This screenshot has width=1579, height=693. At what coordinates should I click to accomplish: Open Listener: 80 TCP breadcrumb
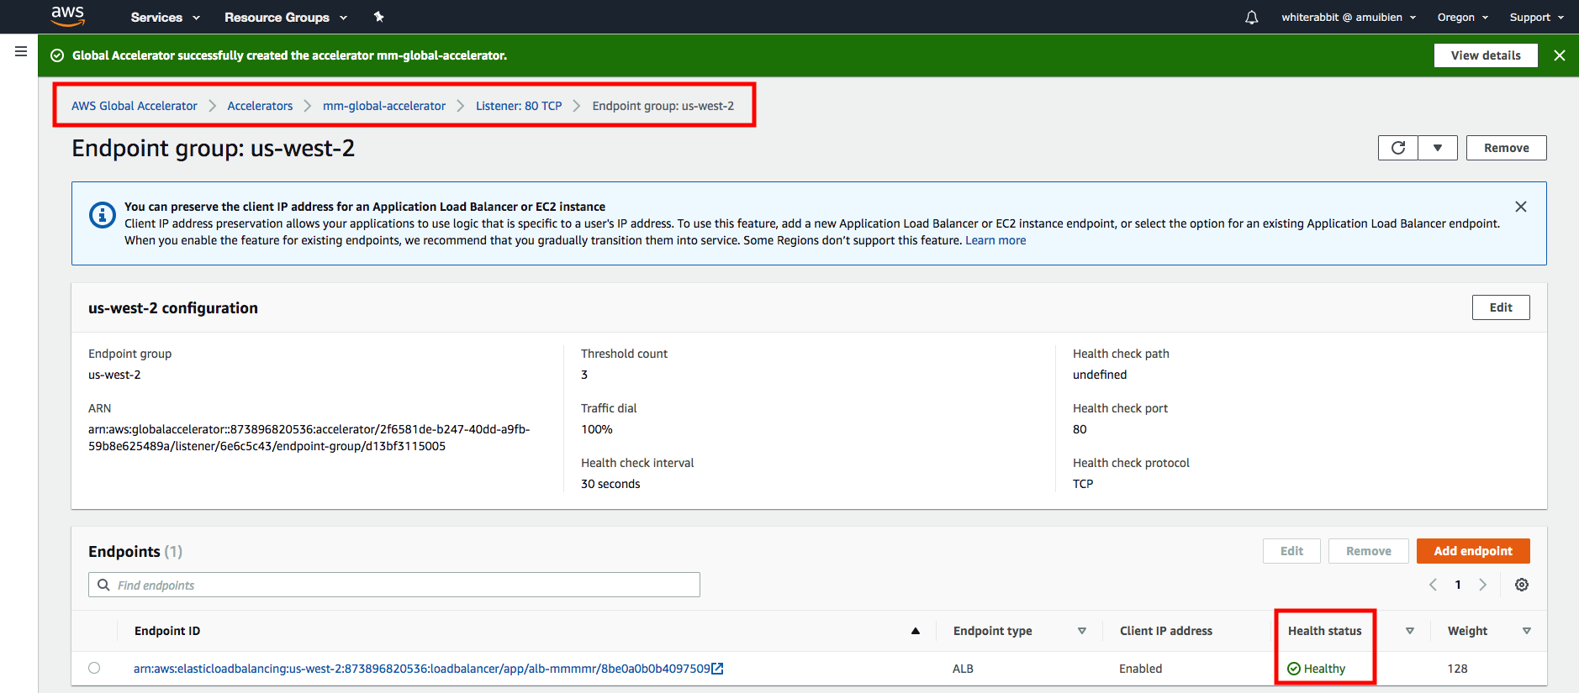pos(519,106)
